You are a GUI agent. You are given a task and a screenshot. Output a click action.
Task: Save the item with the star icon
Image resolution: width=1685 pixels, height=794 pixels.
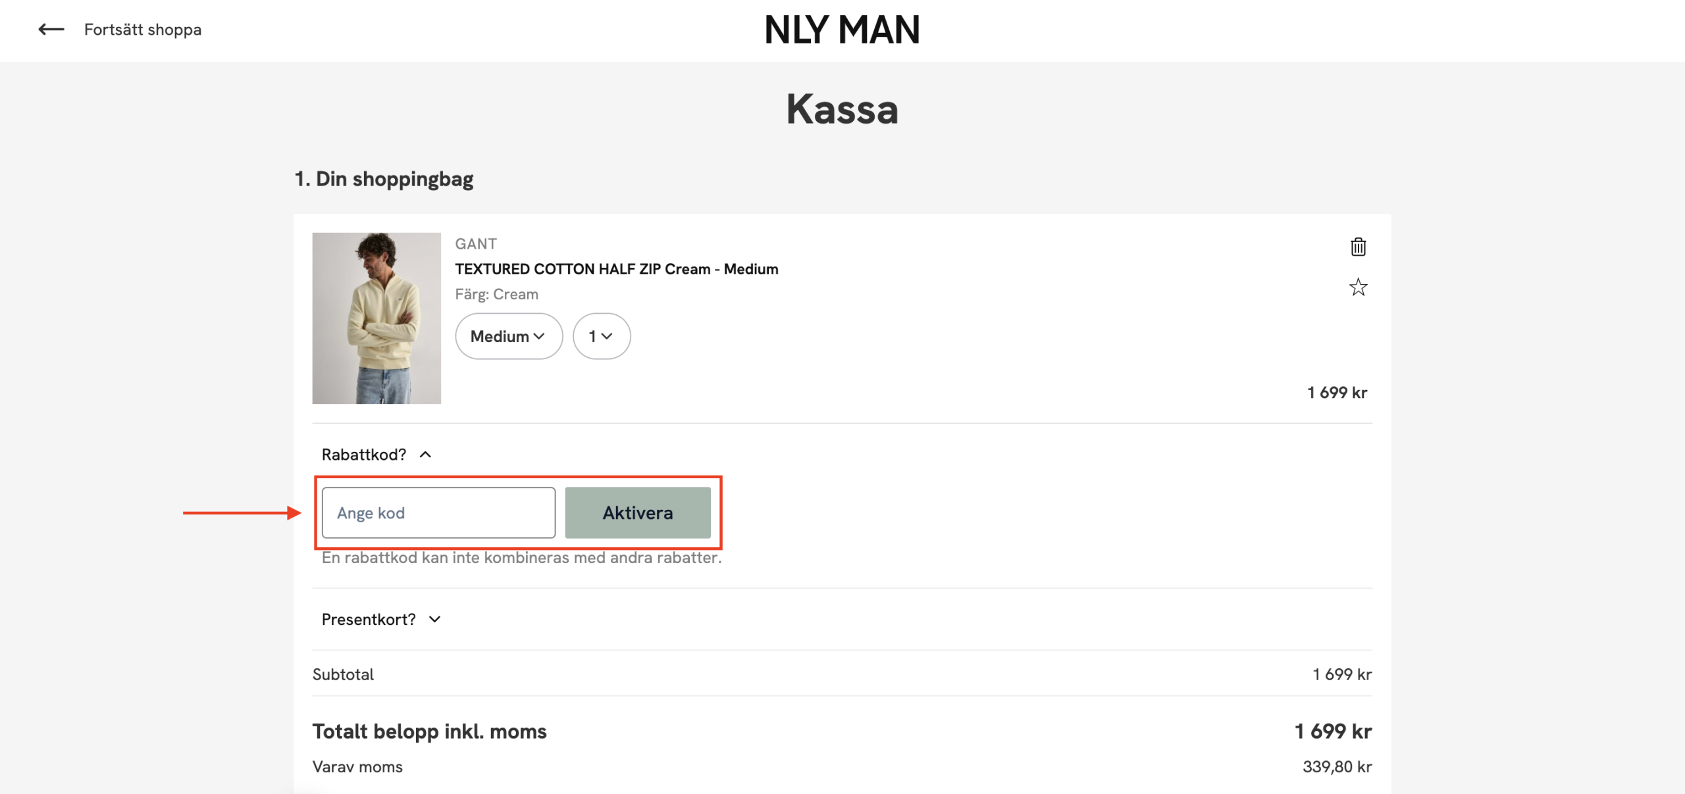pos(1358,287)
